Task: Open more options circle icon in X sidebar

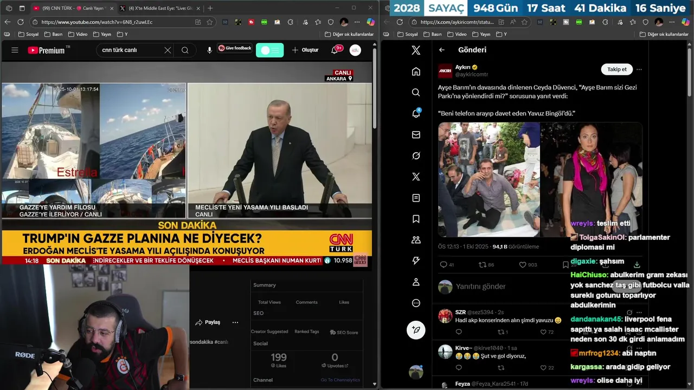Action: 416,303
